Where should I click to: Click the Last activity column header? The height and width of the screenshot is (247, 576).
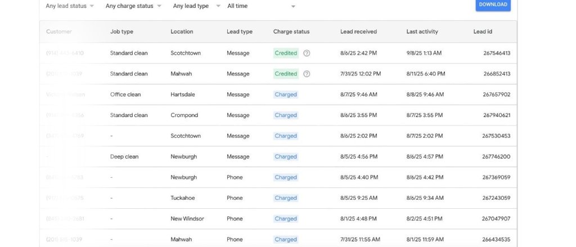click(422, 32)
